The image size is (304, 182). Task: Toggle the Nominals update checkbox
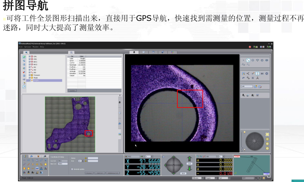coord(72,169)
